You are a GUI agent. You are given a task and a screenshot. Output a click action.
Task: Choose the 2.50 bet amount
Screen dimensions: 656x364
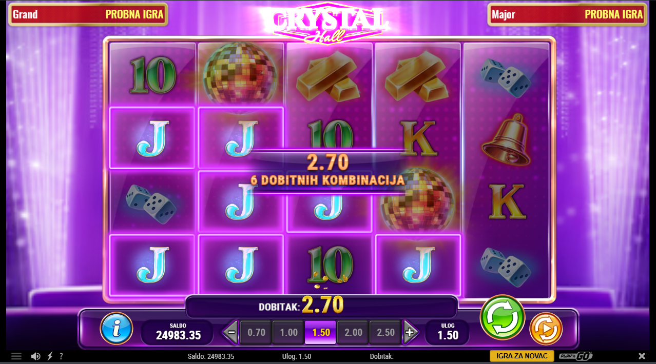coord(385,332)
